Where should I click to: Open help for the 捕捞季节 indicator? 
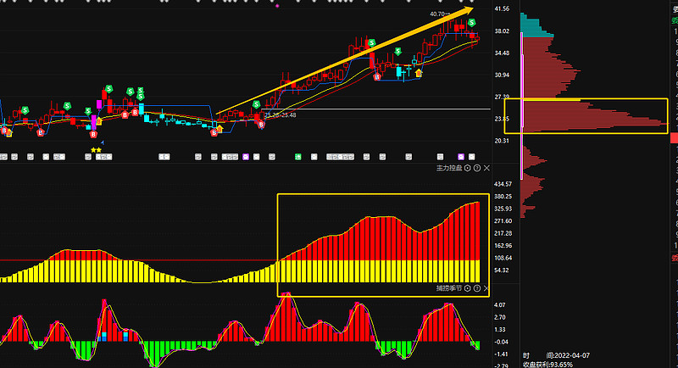[x=477, y=289]
